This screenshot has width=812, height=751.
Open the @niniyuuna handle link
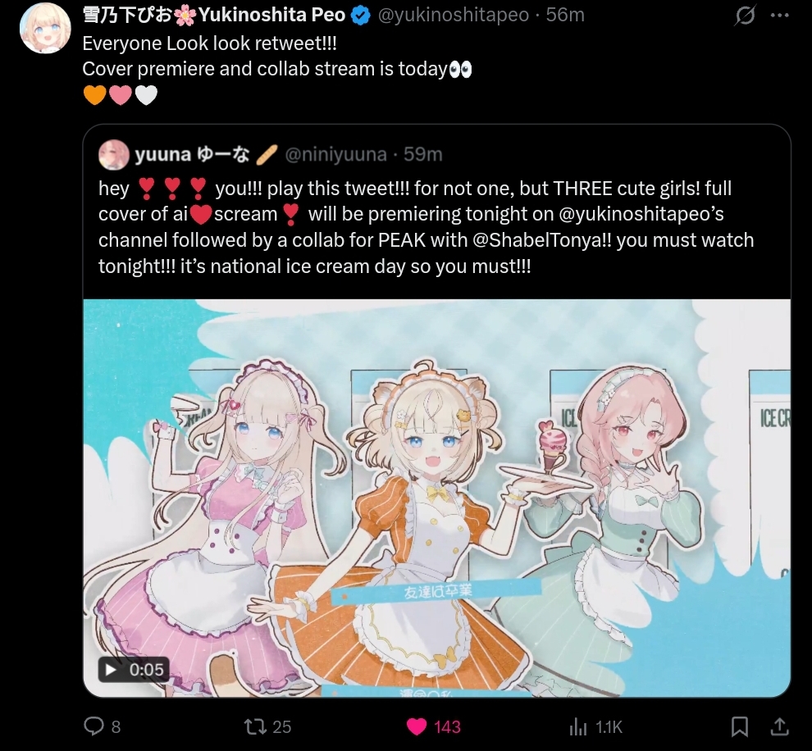[335, 154]
